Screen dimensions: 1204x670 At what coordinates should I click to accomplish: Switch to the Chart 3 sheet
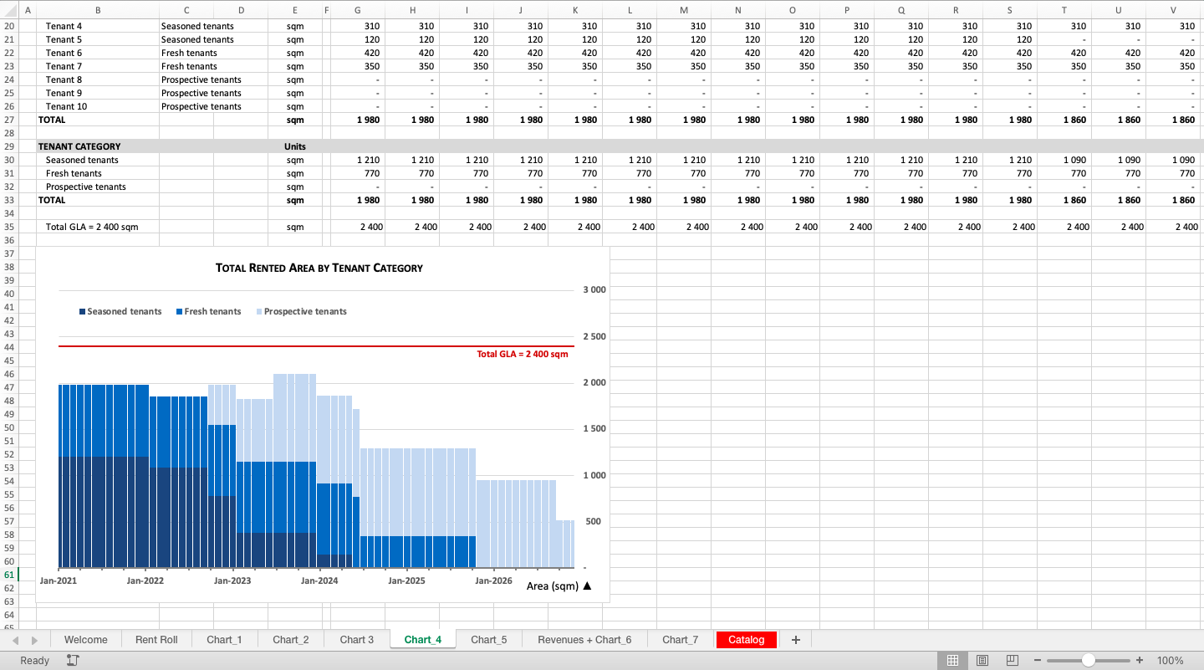click(357, 639)
